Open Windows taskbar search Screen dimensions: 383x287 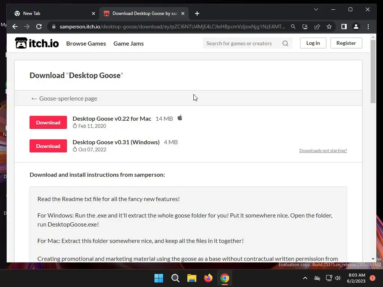tap(175, 278)
